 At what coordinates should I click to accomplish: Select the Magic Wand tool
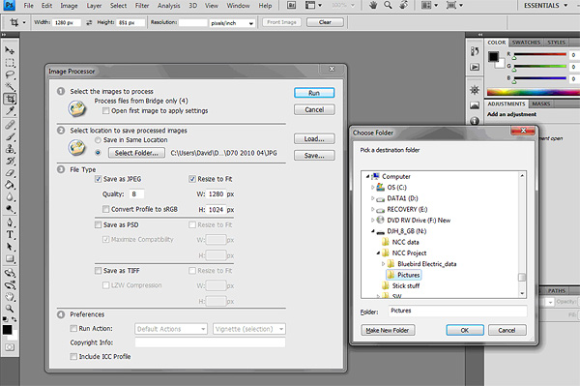point(10,87)
